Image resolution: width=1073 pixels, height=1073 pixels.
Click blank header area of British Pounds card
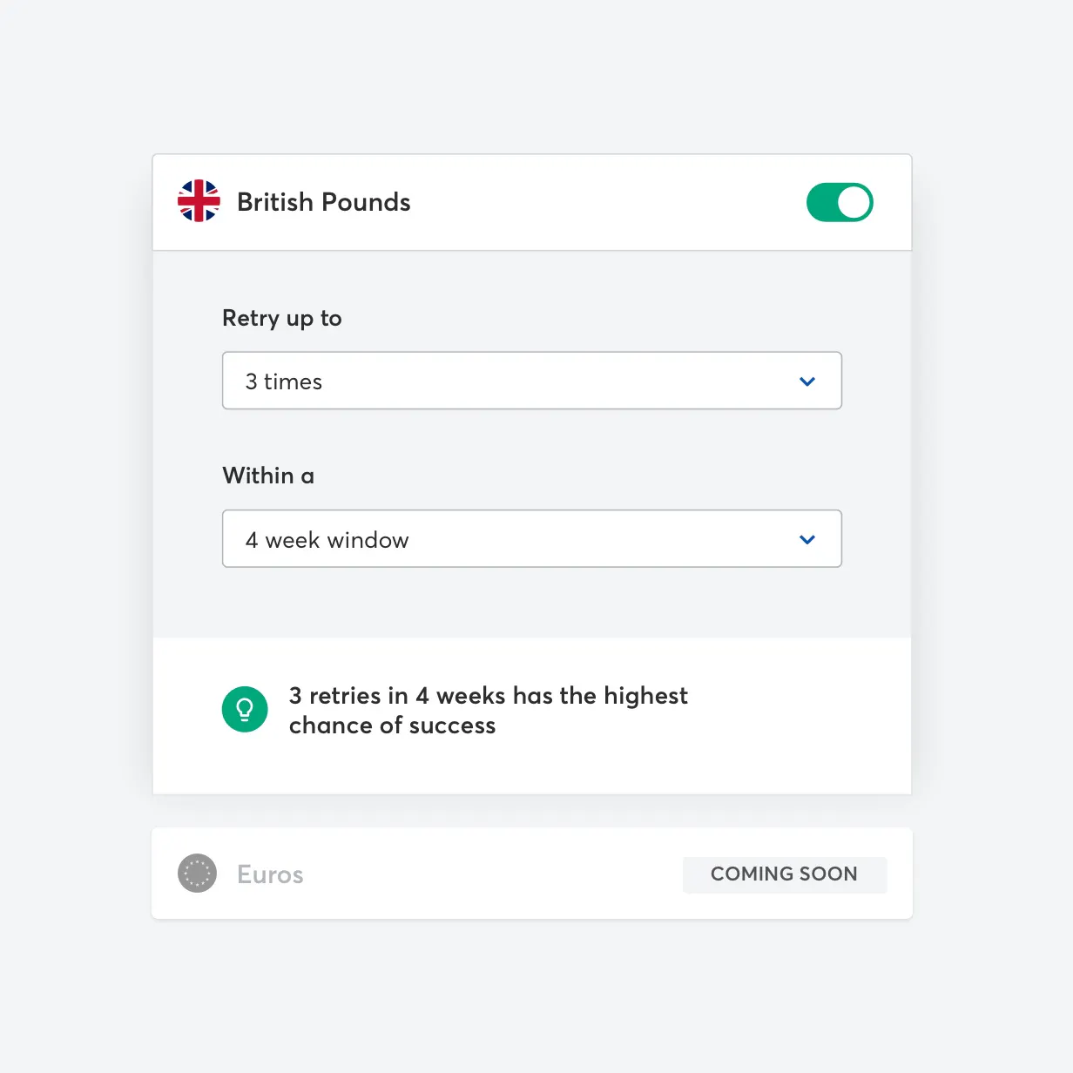pyautogui.click(x=601, y=202)
